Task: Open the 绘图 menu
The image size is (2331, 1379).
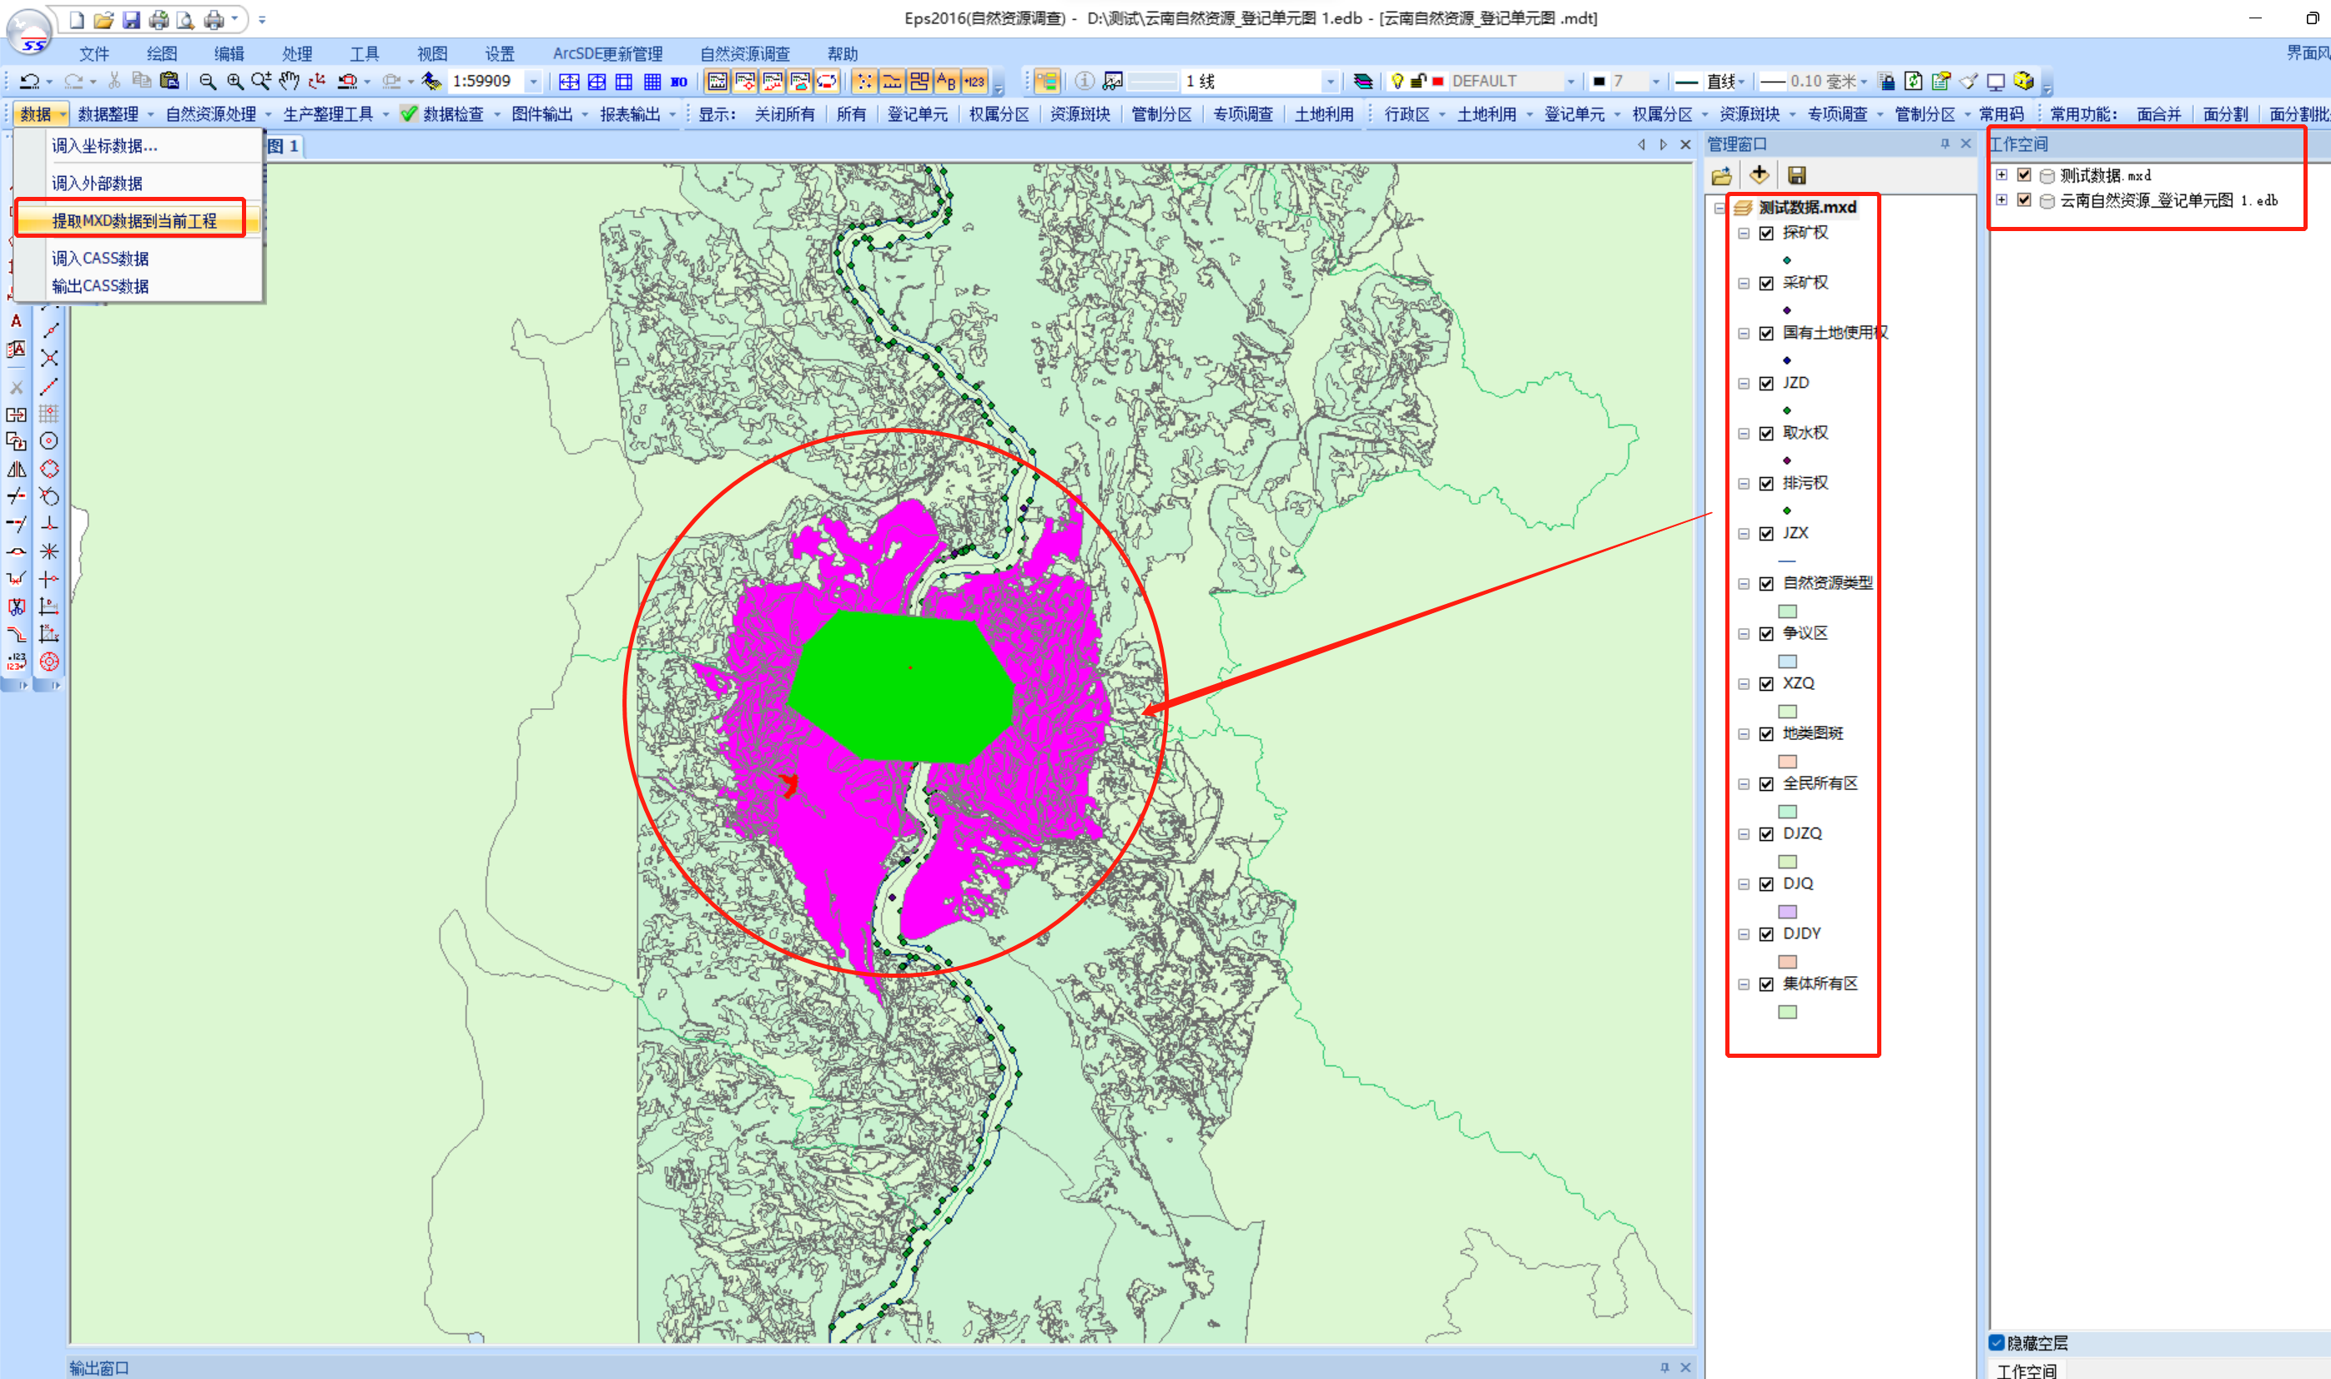Action: click(x=162, y=54)
